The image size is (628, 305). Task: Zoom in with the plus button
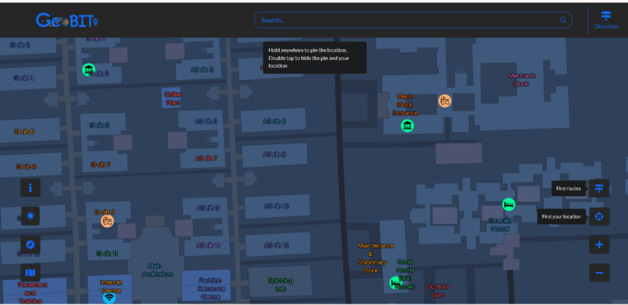pos(599,244)
